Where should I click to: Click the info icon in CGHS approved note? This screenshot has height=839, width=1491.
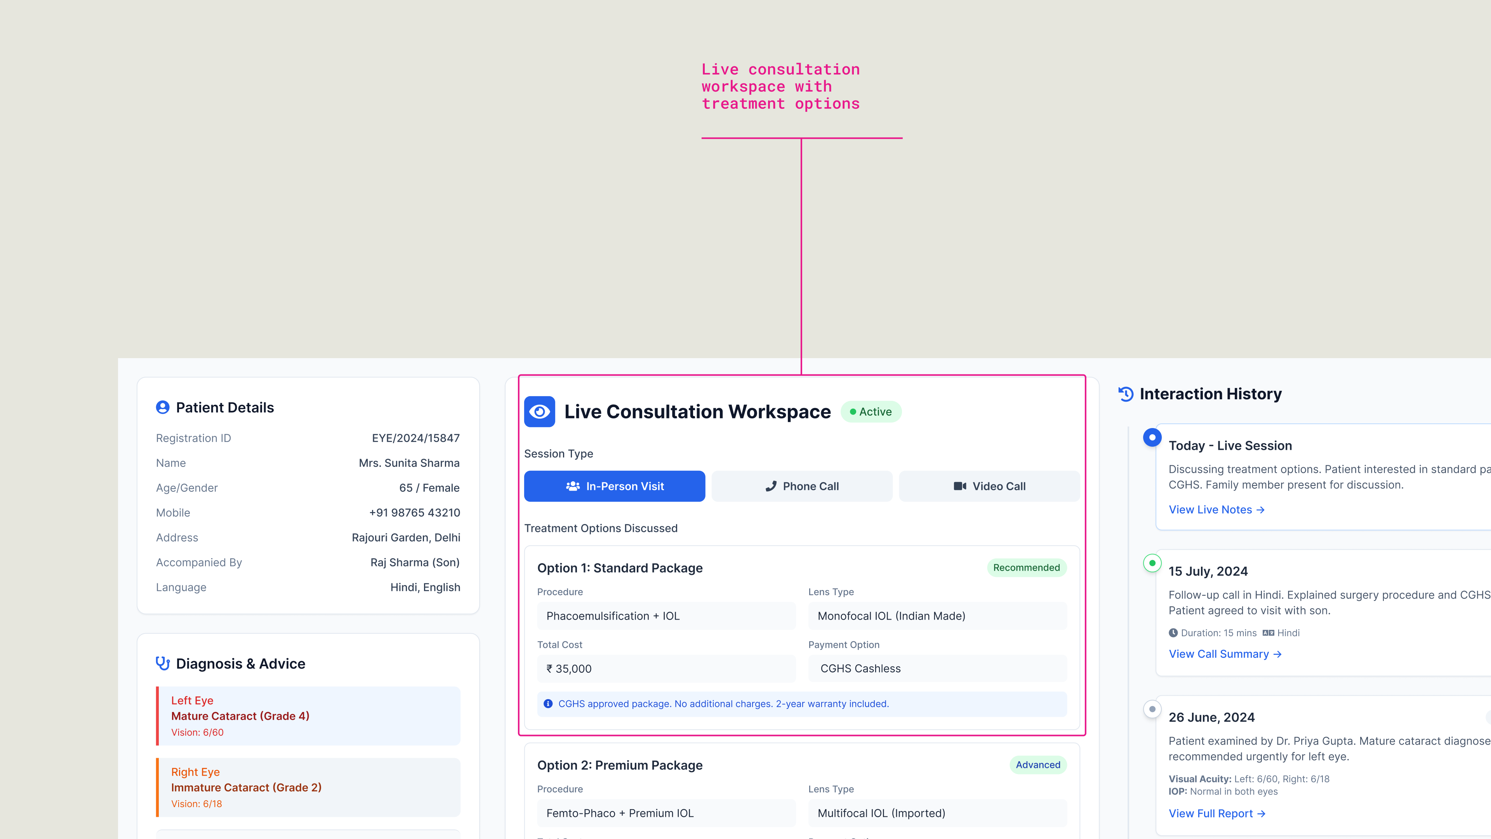click(x=548, y=703)
